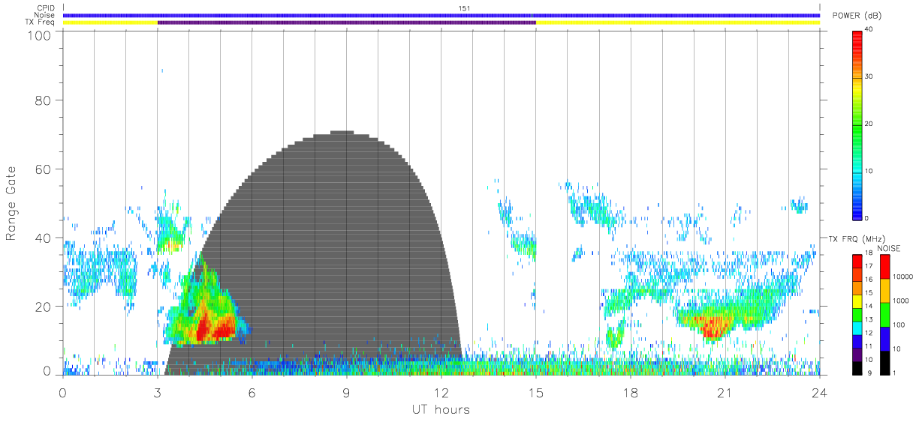Screen dimensions: 922x425
Task: Click power scale value '40'
Action: 869,29
